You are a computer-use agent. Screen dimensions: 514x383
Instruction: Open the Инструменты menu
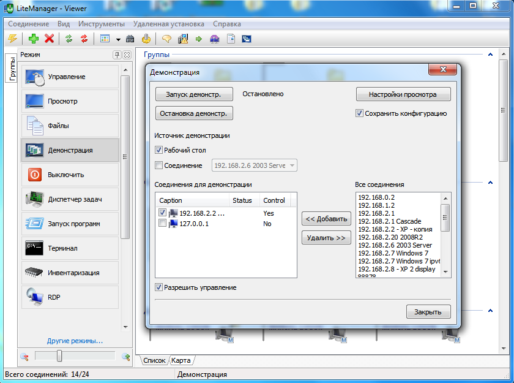[x=102, y=24]
